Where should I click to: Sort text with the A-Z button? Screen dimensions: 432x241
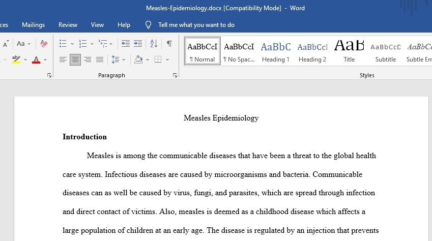(x=154, y=44)
